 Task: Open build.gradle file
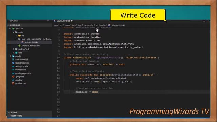(20, 70)
